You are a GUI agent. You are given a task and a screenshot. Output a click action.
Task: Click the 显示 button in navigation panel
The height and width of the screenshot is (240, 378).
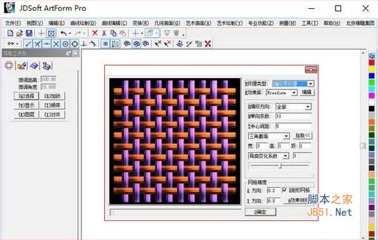[x=27, y=105]
